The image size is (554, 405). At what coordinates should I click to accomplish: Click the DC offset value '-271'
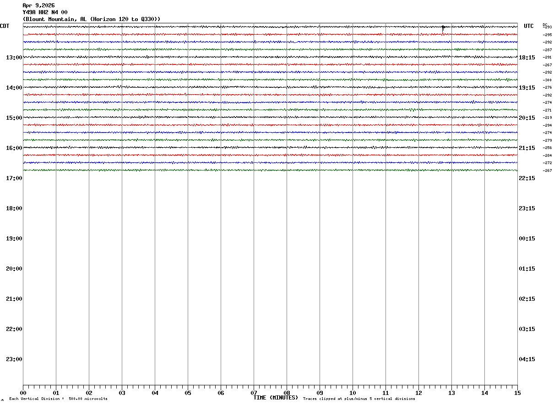547,110
